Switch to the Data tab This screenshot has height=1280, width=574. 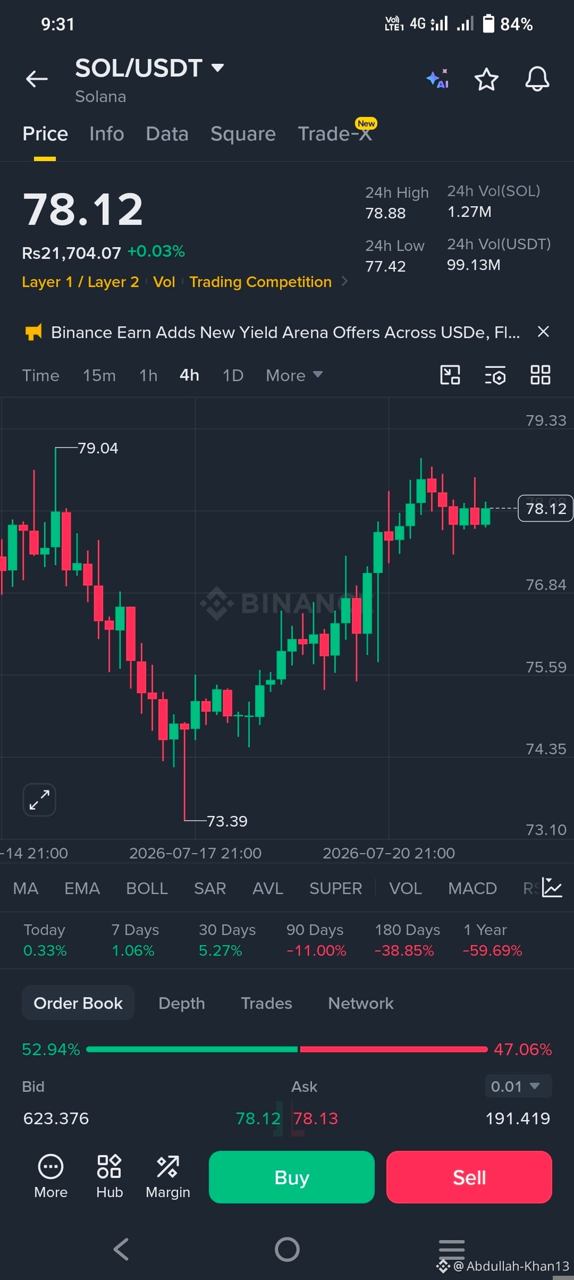pos(167,134)
